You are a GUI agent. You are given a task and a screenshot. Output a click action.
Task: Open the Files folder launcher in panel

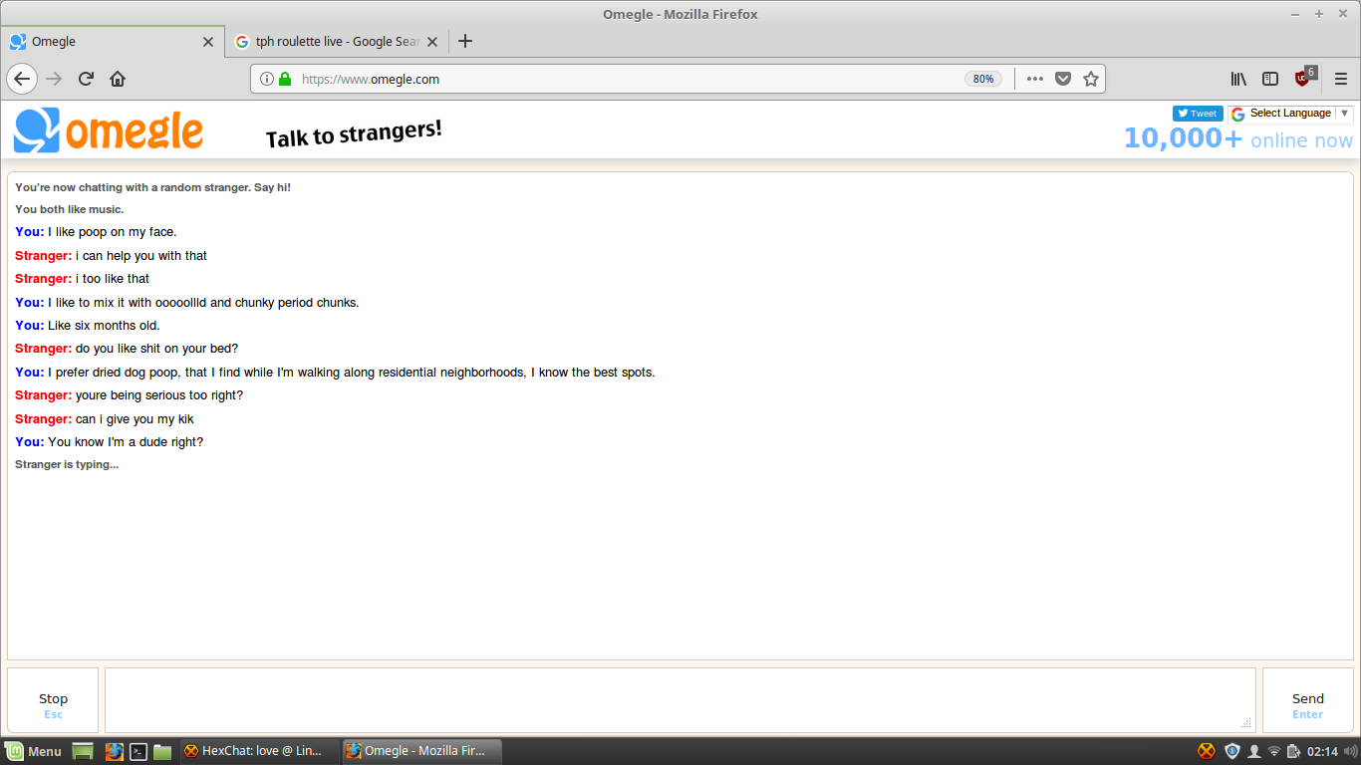[x=163, y=751]
